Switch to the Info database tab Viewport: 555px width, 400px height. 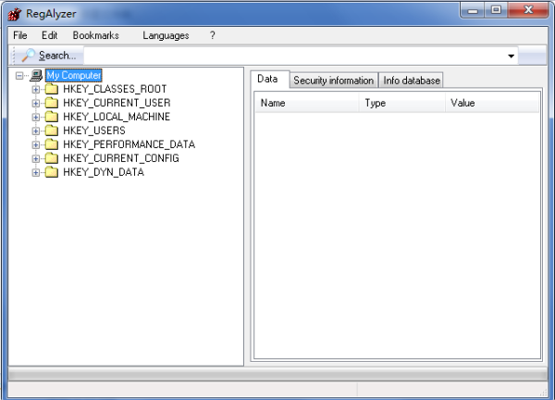click(412, 81)
